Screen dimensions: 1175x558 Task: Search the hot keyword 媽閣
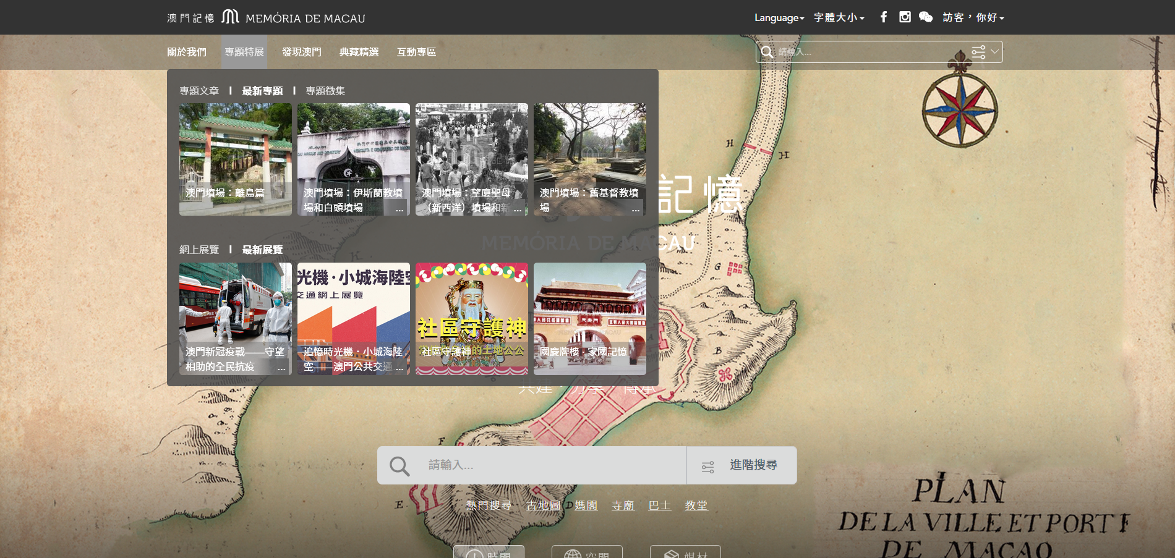[586, 505]
